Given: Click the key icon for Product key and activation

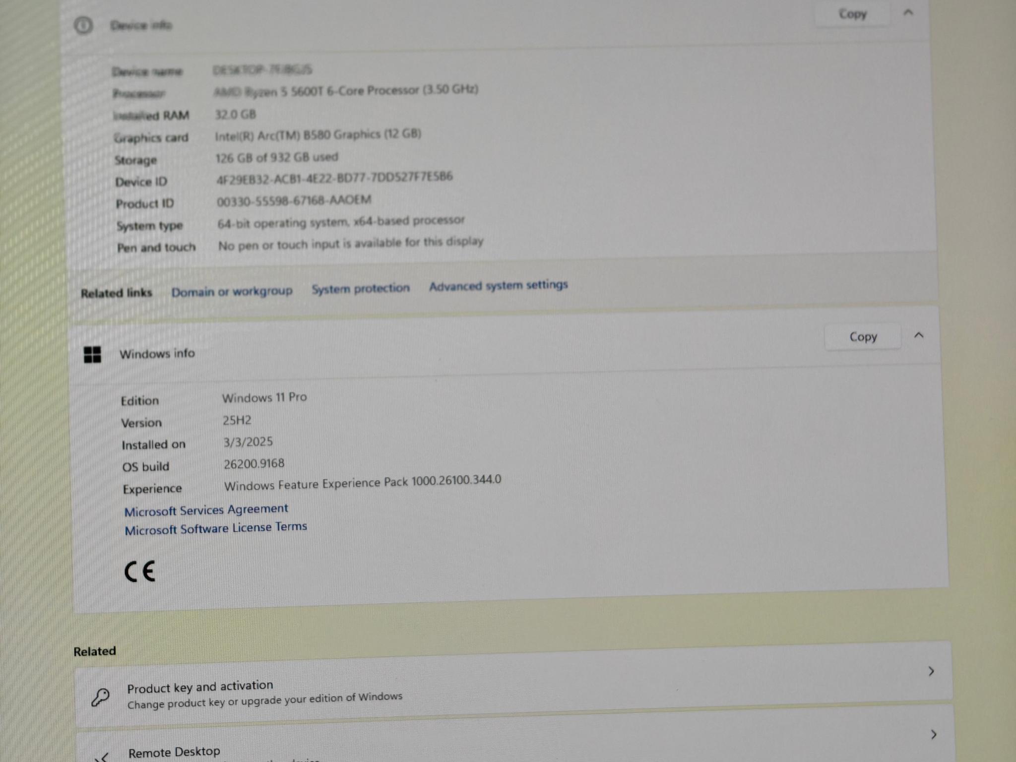Looking at the screenshot, I should [101, 697].
